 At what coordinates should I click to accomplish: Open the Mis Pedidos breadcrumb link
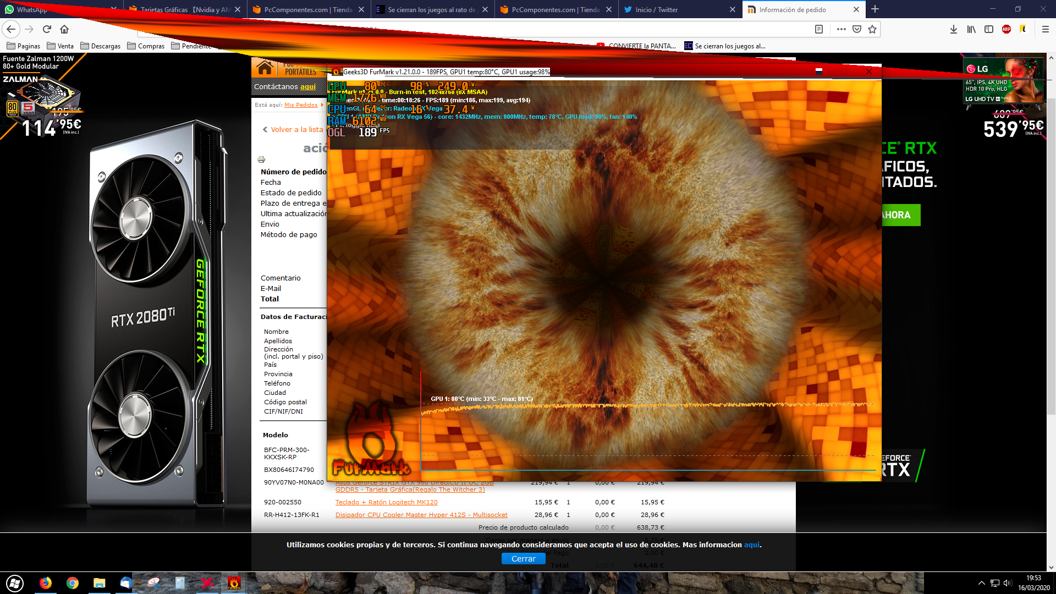(301, 105)
